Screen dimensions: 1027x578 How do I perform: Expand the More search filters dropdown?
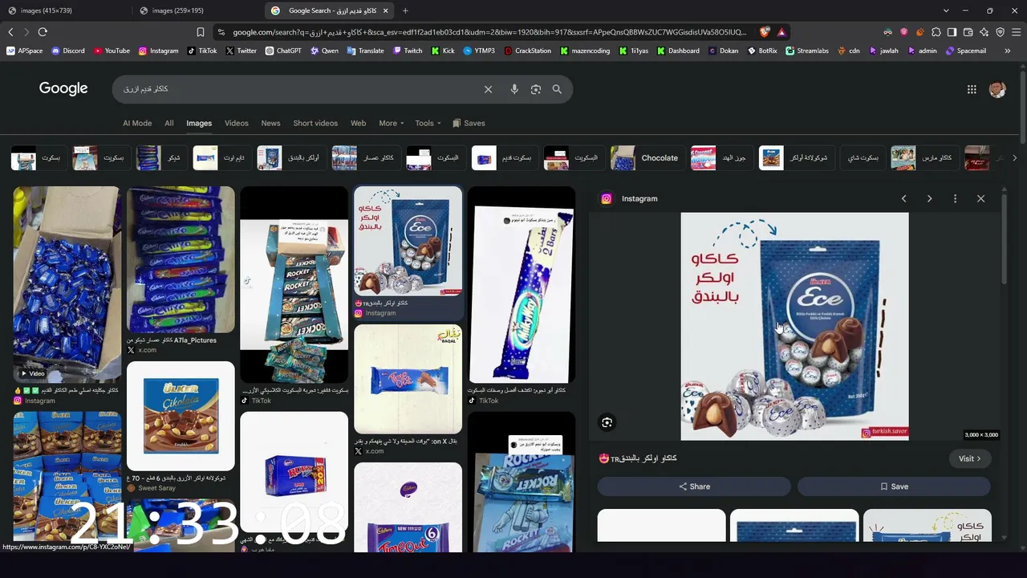[x=392, y=123]
